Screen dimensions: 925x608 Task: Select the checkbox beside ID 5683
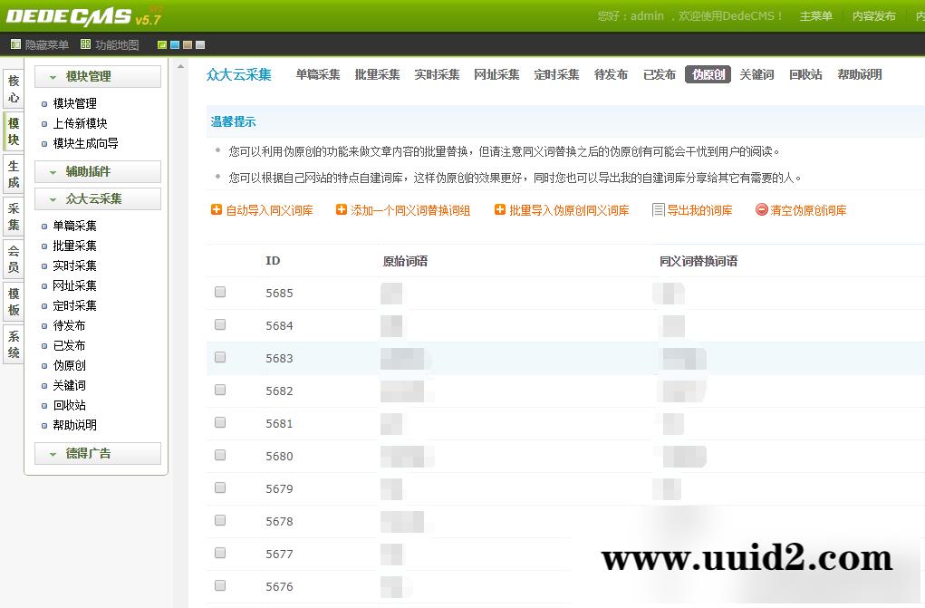click(x=218, y=357)
